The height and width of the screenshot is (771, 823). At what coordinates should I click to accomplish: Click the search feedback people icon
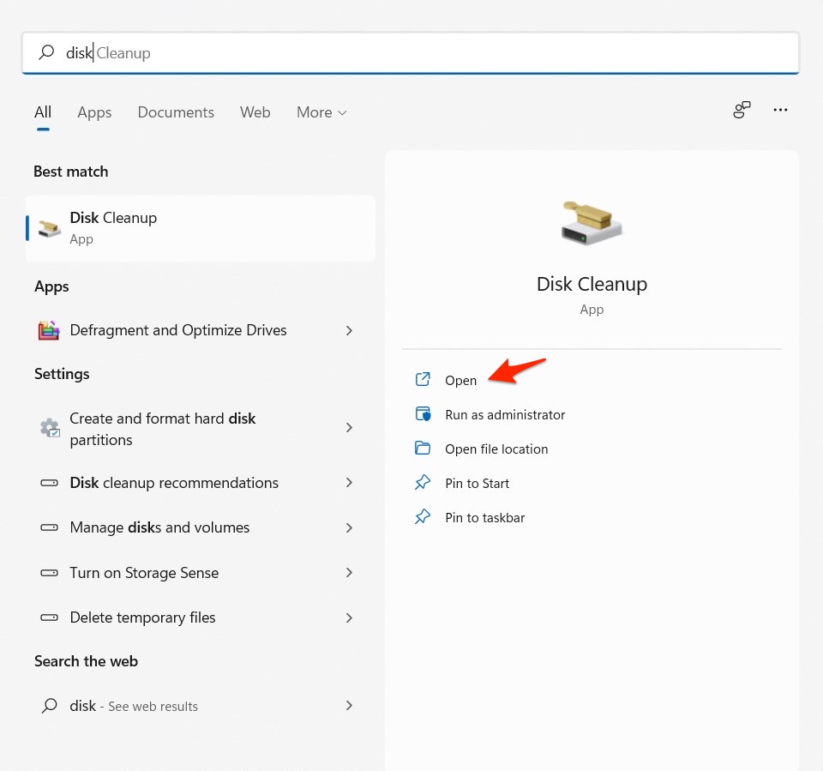pos(742,111)
